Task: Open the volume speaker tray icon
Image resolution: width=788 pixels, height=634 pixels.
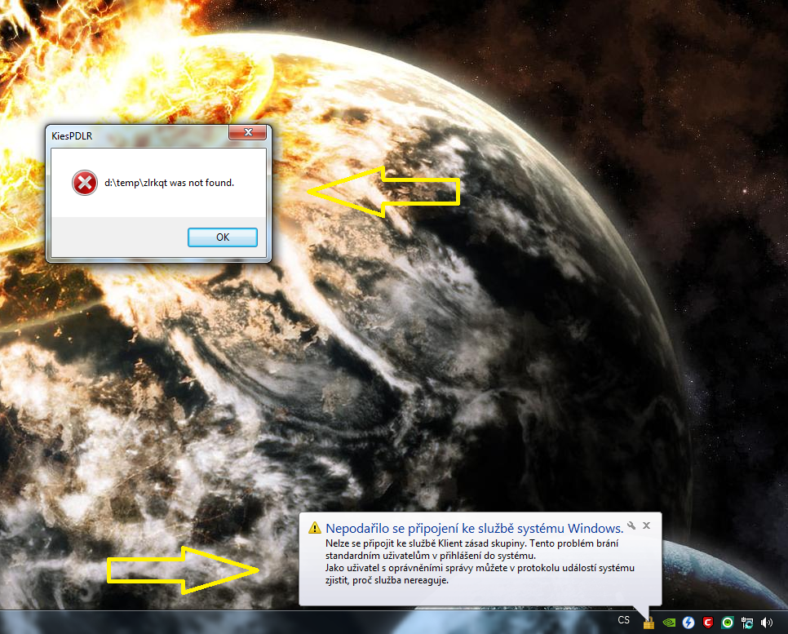Action: [x=767, y=623]
